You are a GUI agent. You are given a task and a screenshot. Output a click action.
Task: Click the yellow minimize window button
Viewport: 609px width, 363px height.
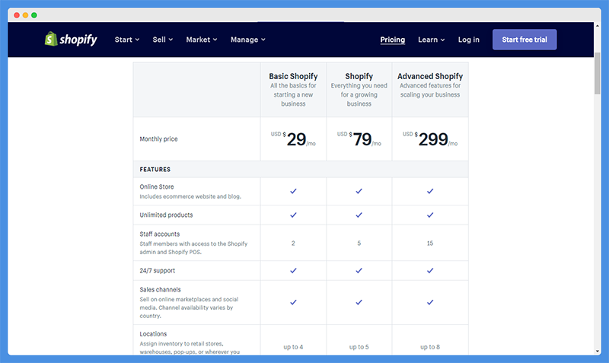[25, 15]
